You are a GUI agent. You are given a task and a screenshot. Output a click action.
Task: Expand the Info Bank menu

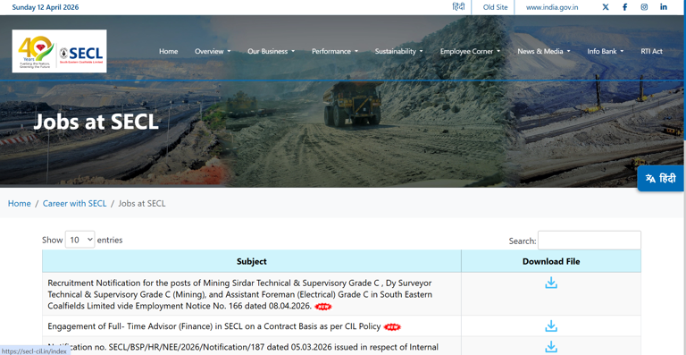click(606, 51)
